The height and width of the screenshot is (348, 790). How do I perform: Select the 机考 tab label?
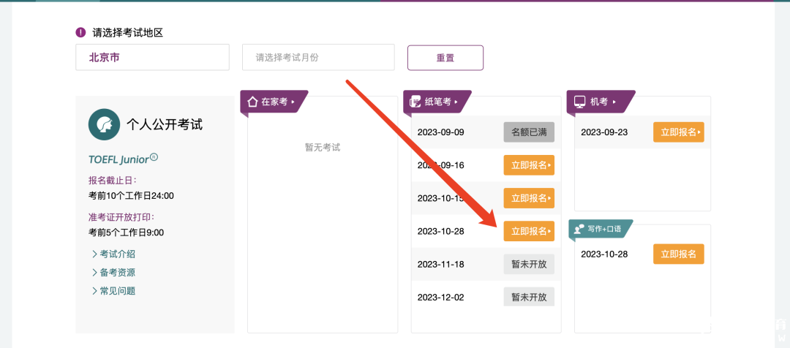[x=599, y=102]
